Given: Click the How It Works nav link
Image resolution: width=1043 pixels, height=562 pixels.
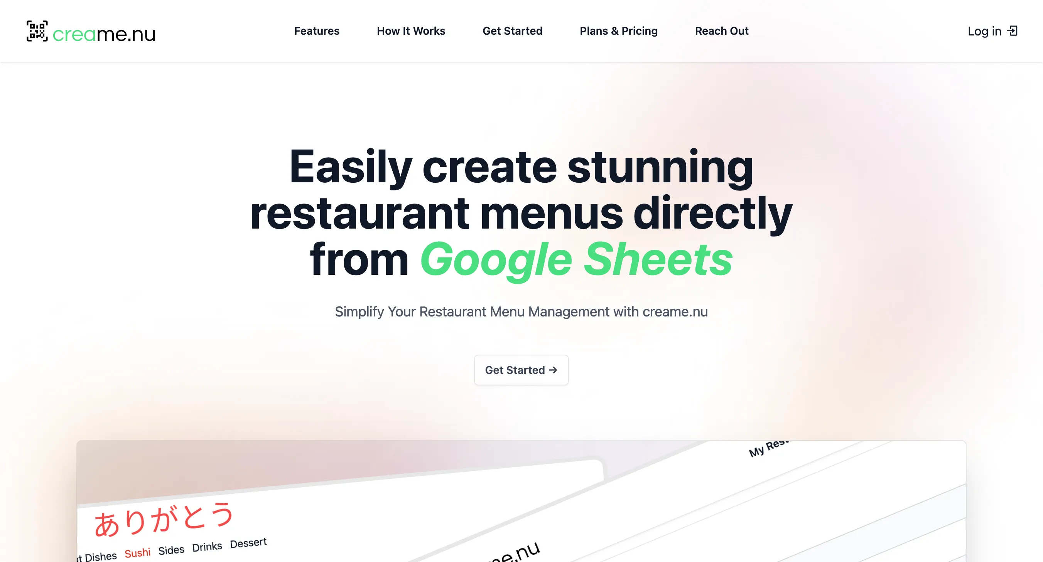Looking at the screenshot, I should pyautogui.click(x=411, y=30).
